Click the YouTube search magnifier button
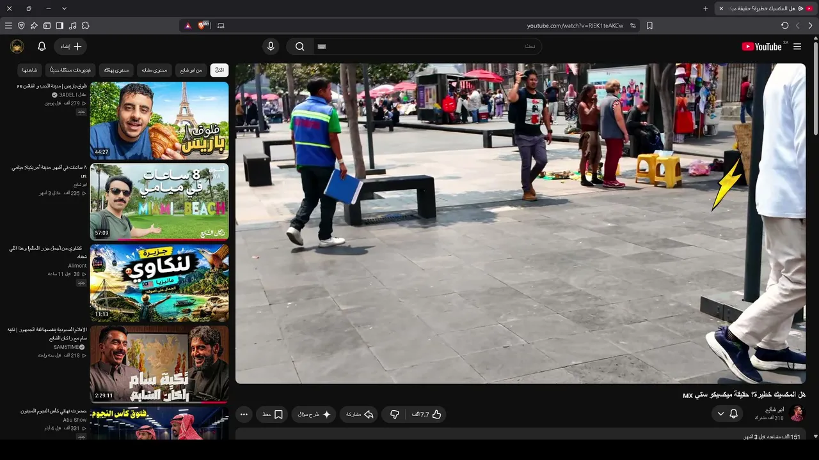 coord(299,47)
